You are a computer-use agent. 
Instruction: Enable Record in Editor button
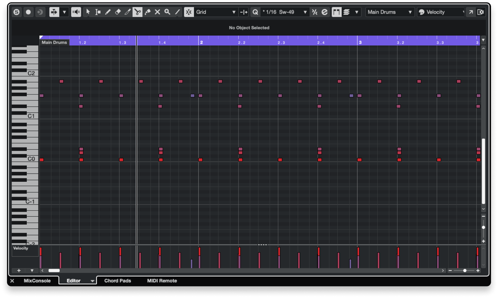point(28,12)
